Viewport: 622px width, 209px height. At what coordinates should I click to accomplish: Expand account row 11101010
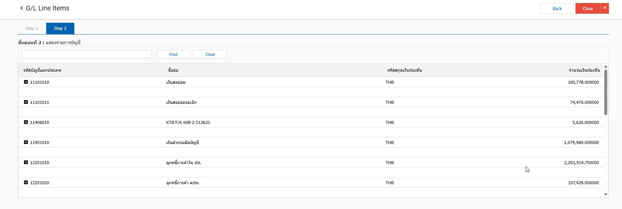coord(26,82)
